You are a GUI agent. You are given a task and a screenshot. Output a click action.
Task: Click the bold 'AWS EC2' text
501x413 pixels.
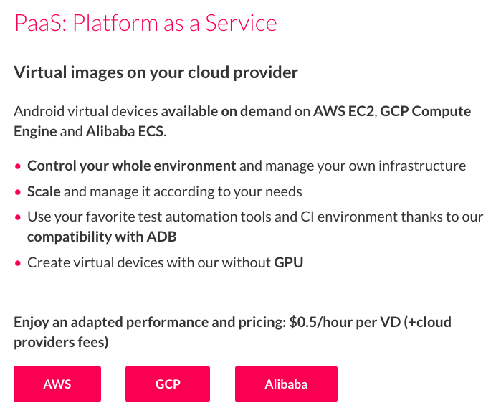343,111
